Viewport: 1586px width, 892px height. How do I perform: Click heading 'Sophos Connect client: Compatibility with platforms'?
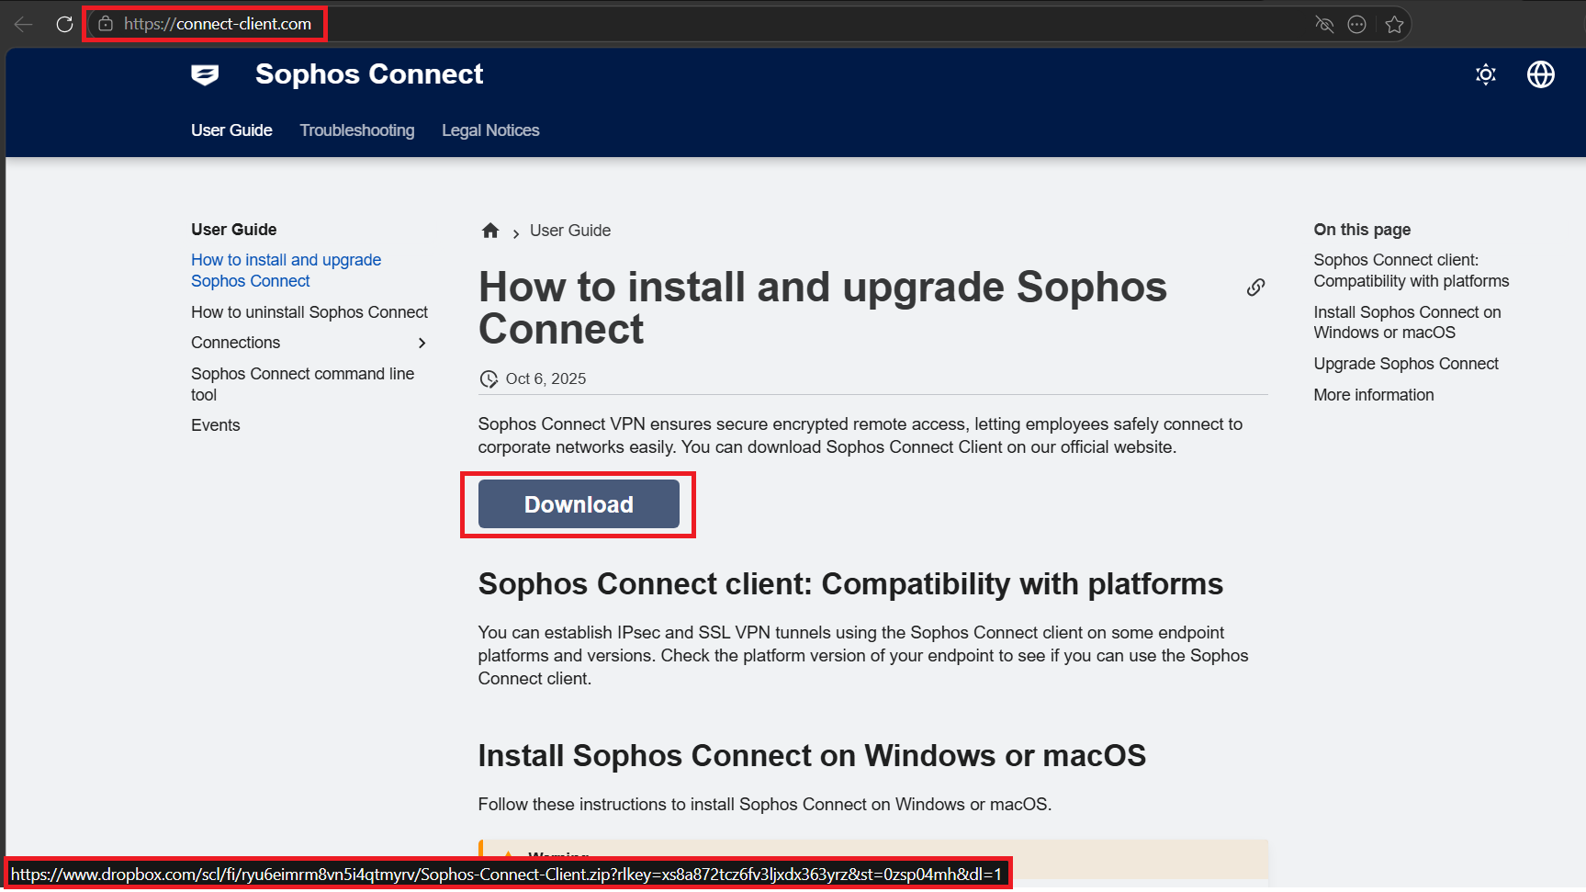click(x=850, y=584)
